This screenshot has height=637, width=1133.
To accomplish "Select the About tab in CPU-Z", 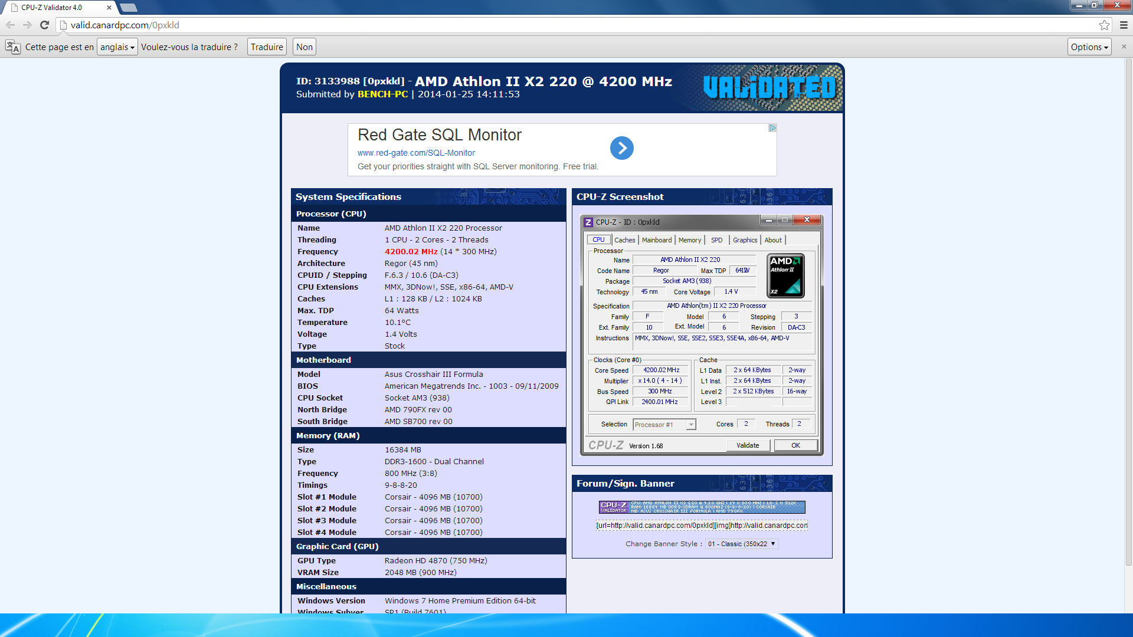I will pyautogui.click(x=773, y=240).
